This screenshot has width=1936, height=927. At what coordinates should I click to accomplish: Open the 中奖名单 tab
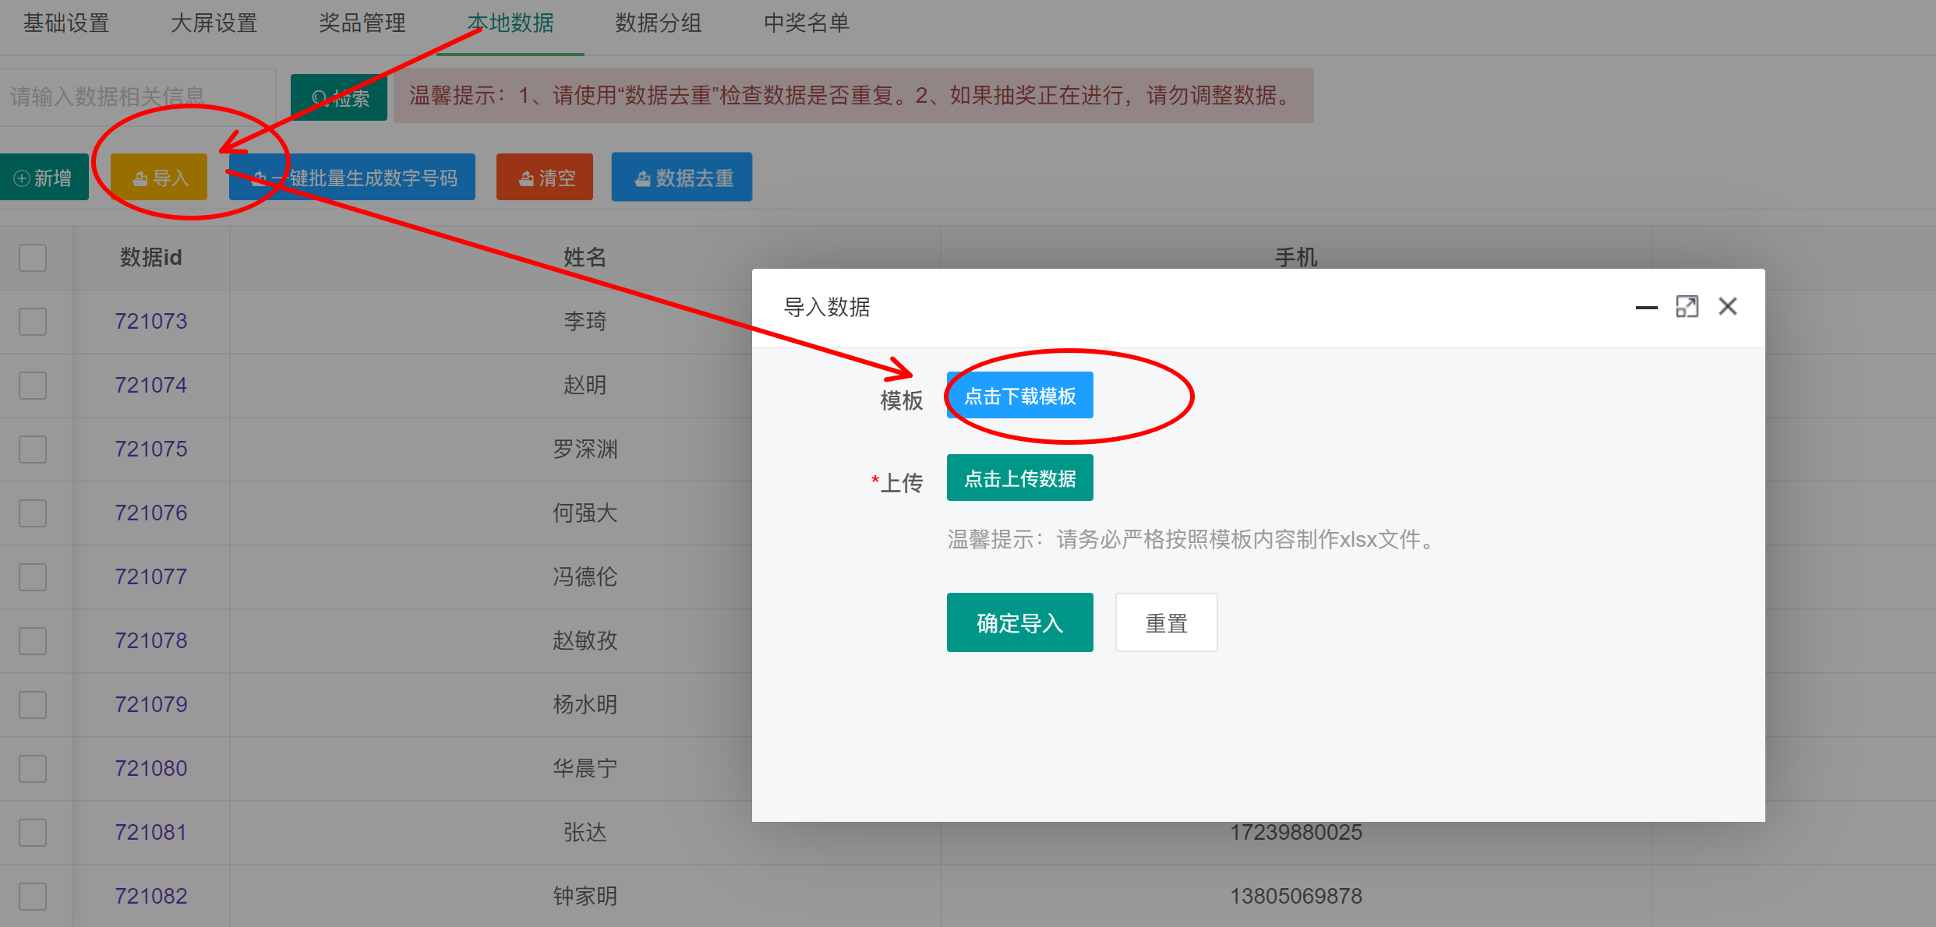point(806,23)
